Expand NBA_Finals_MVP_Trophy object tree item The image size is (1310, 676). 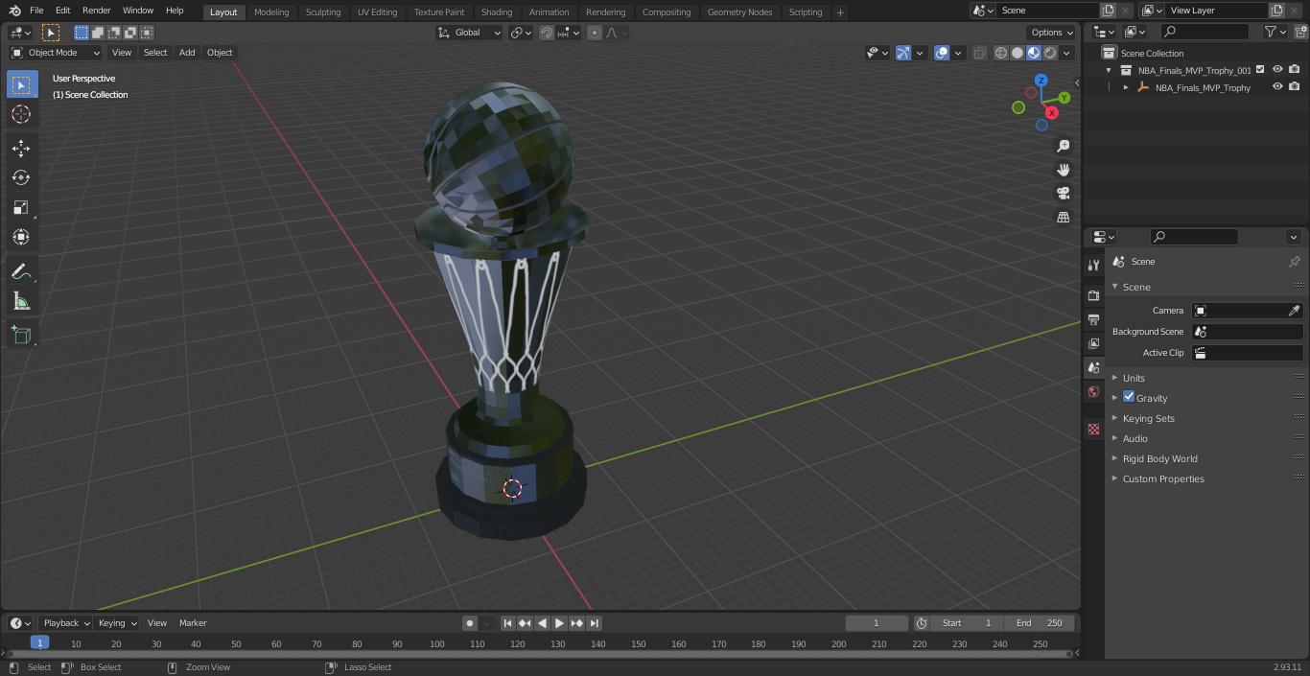(1126, 87)
